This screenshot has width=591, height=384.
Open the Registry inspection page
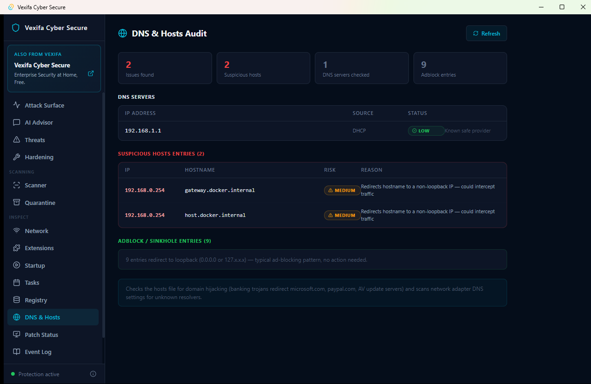[53, 300]
